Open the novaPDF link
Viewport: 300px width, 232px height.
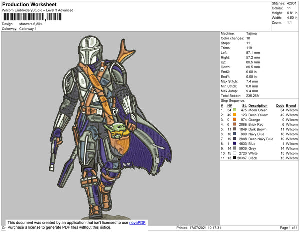tap(138, 222)
